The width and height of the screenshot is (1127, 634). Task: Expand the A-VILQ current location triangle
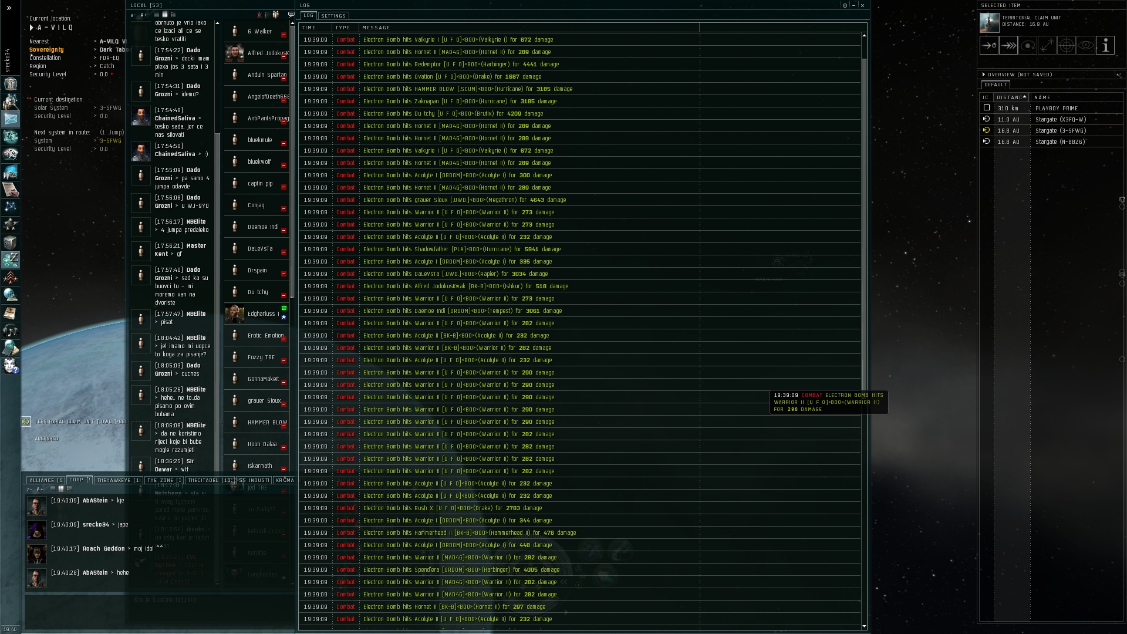point(32,28)
